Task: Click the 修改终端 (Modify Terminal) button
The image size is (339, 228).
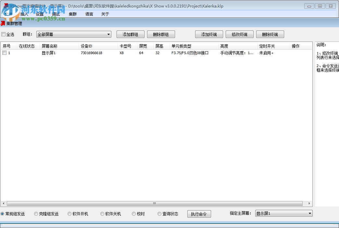Action: pyautogui.click(x=239, y=34)
